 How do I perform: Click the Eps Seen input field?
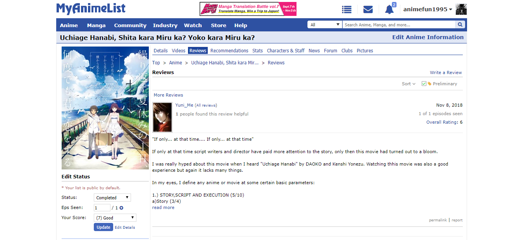tap(102, 208)
